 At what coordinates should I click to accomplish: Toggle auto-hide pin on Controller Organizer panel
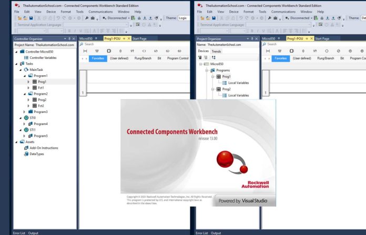(x=69, y=38)
